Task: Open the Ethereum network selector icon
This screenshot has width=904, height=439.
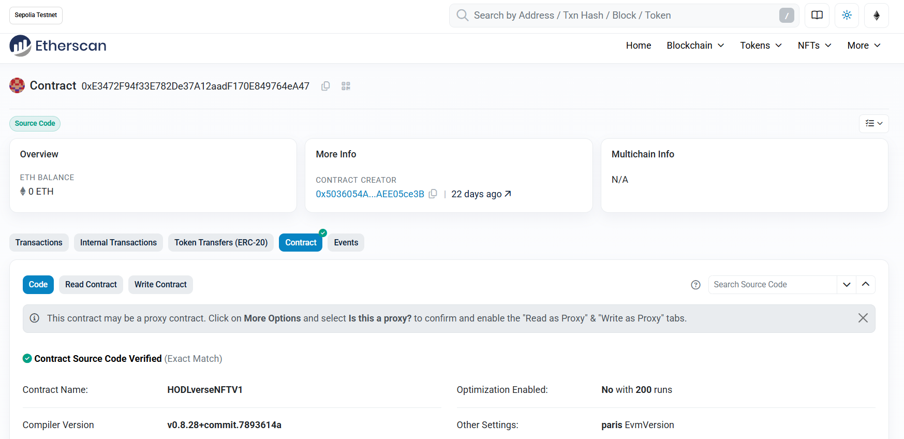Action: [876, 16]
